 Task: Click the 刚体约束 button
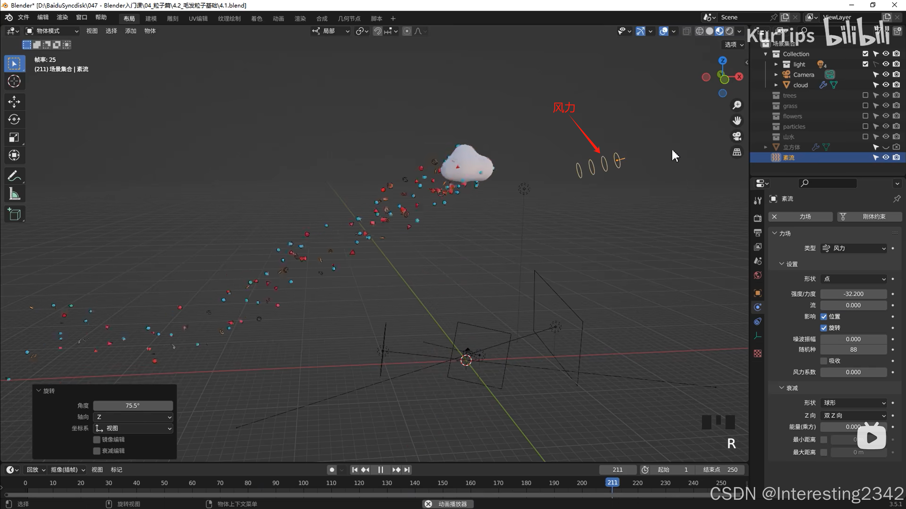click(x=869, y=217)
